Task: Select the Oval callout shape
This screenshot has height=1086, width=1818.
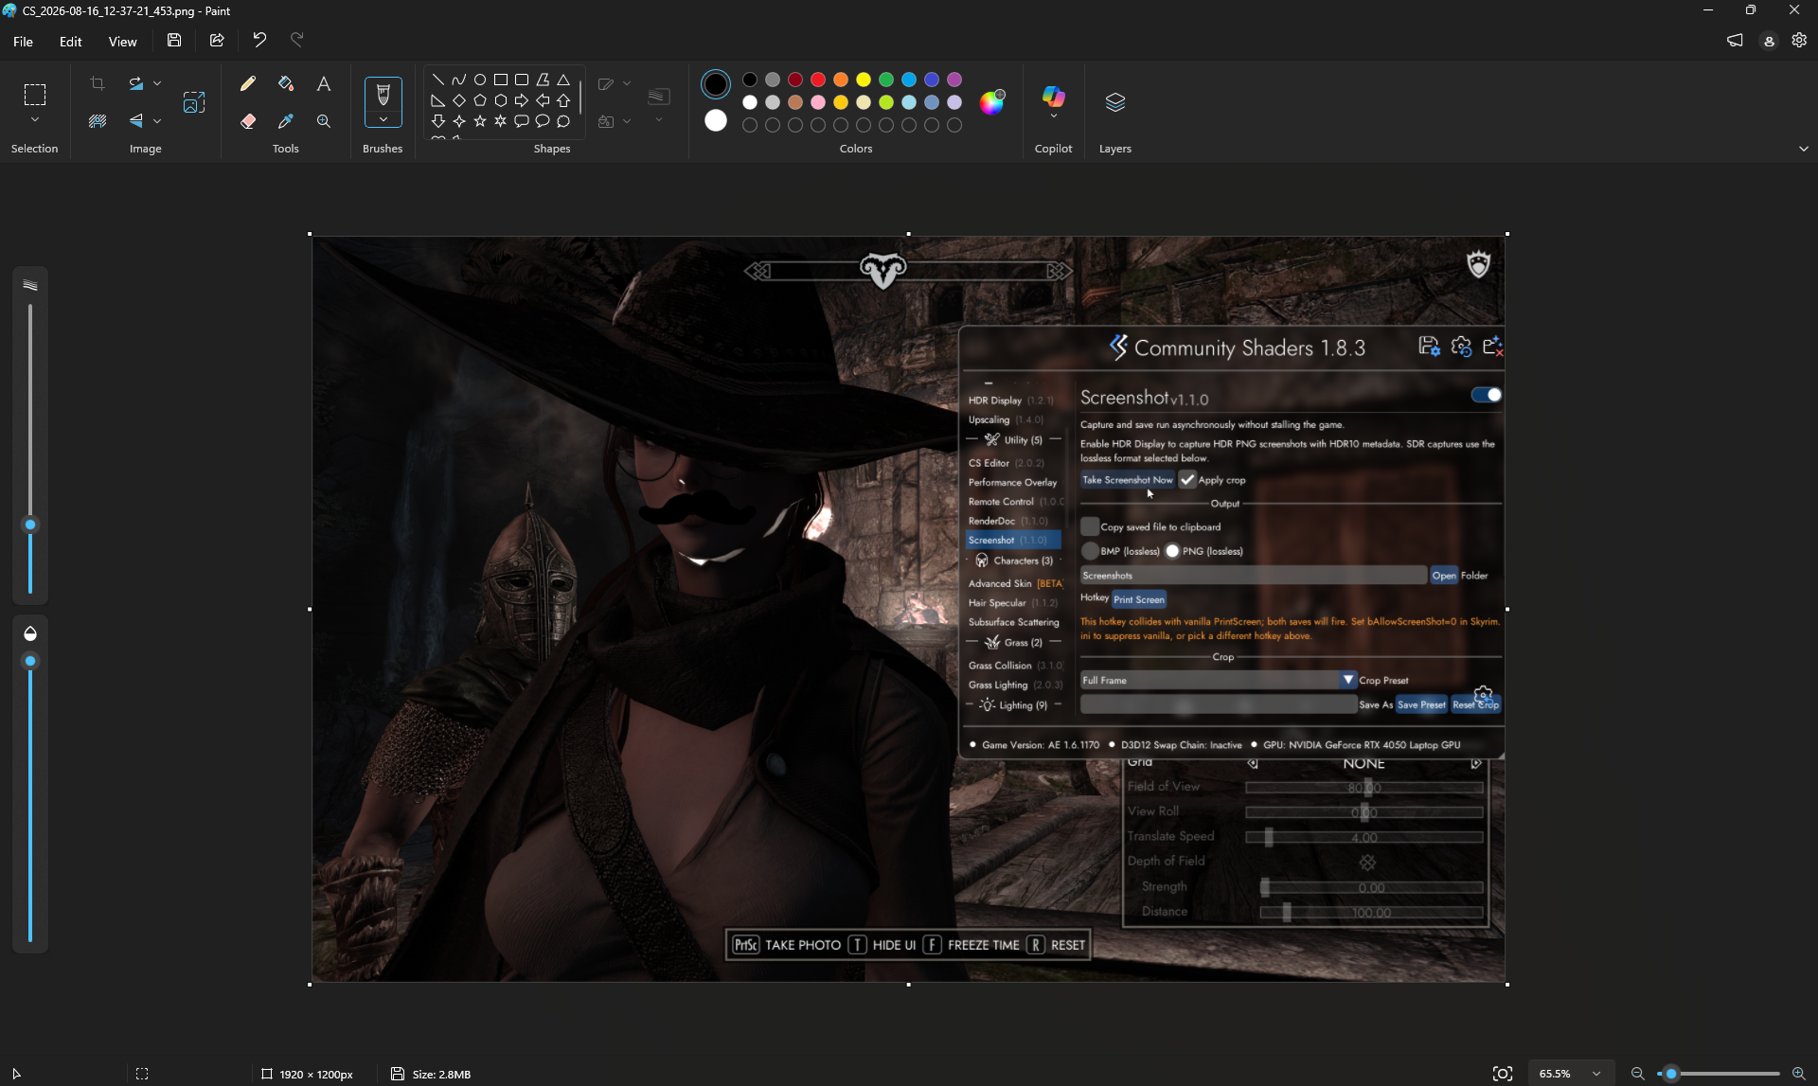Action: [x=543, y=121]
